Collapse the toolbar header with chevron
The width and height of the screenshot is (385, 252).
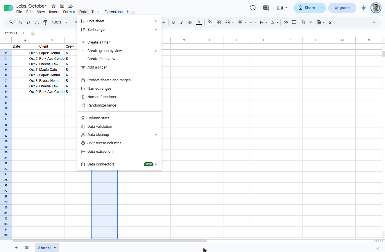click(374, 22)
